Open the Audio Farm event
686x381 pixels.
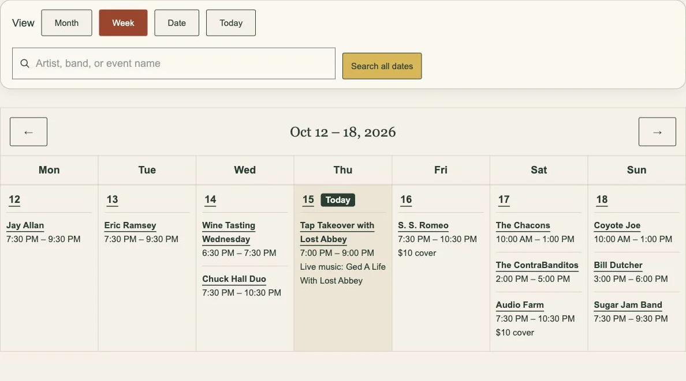pyautogui.click(x=520, y=305)
